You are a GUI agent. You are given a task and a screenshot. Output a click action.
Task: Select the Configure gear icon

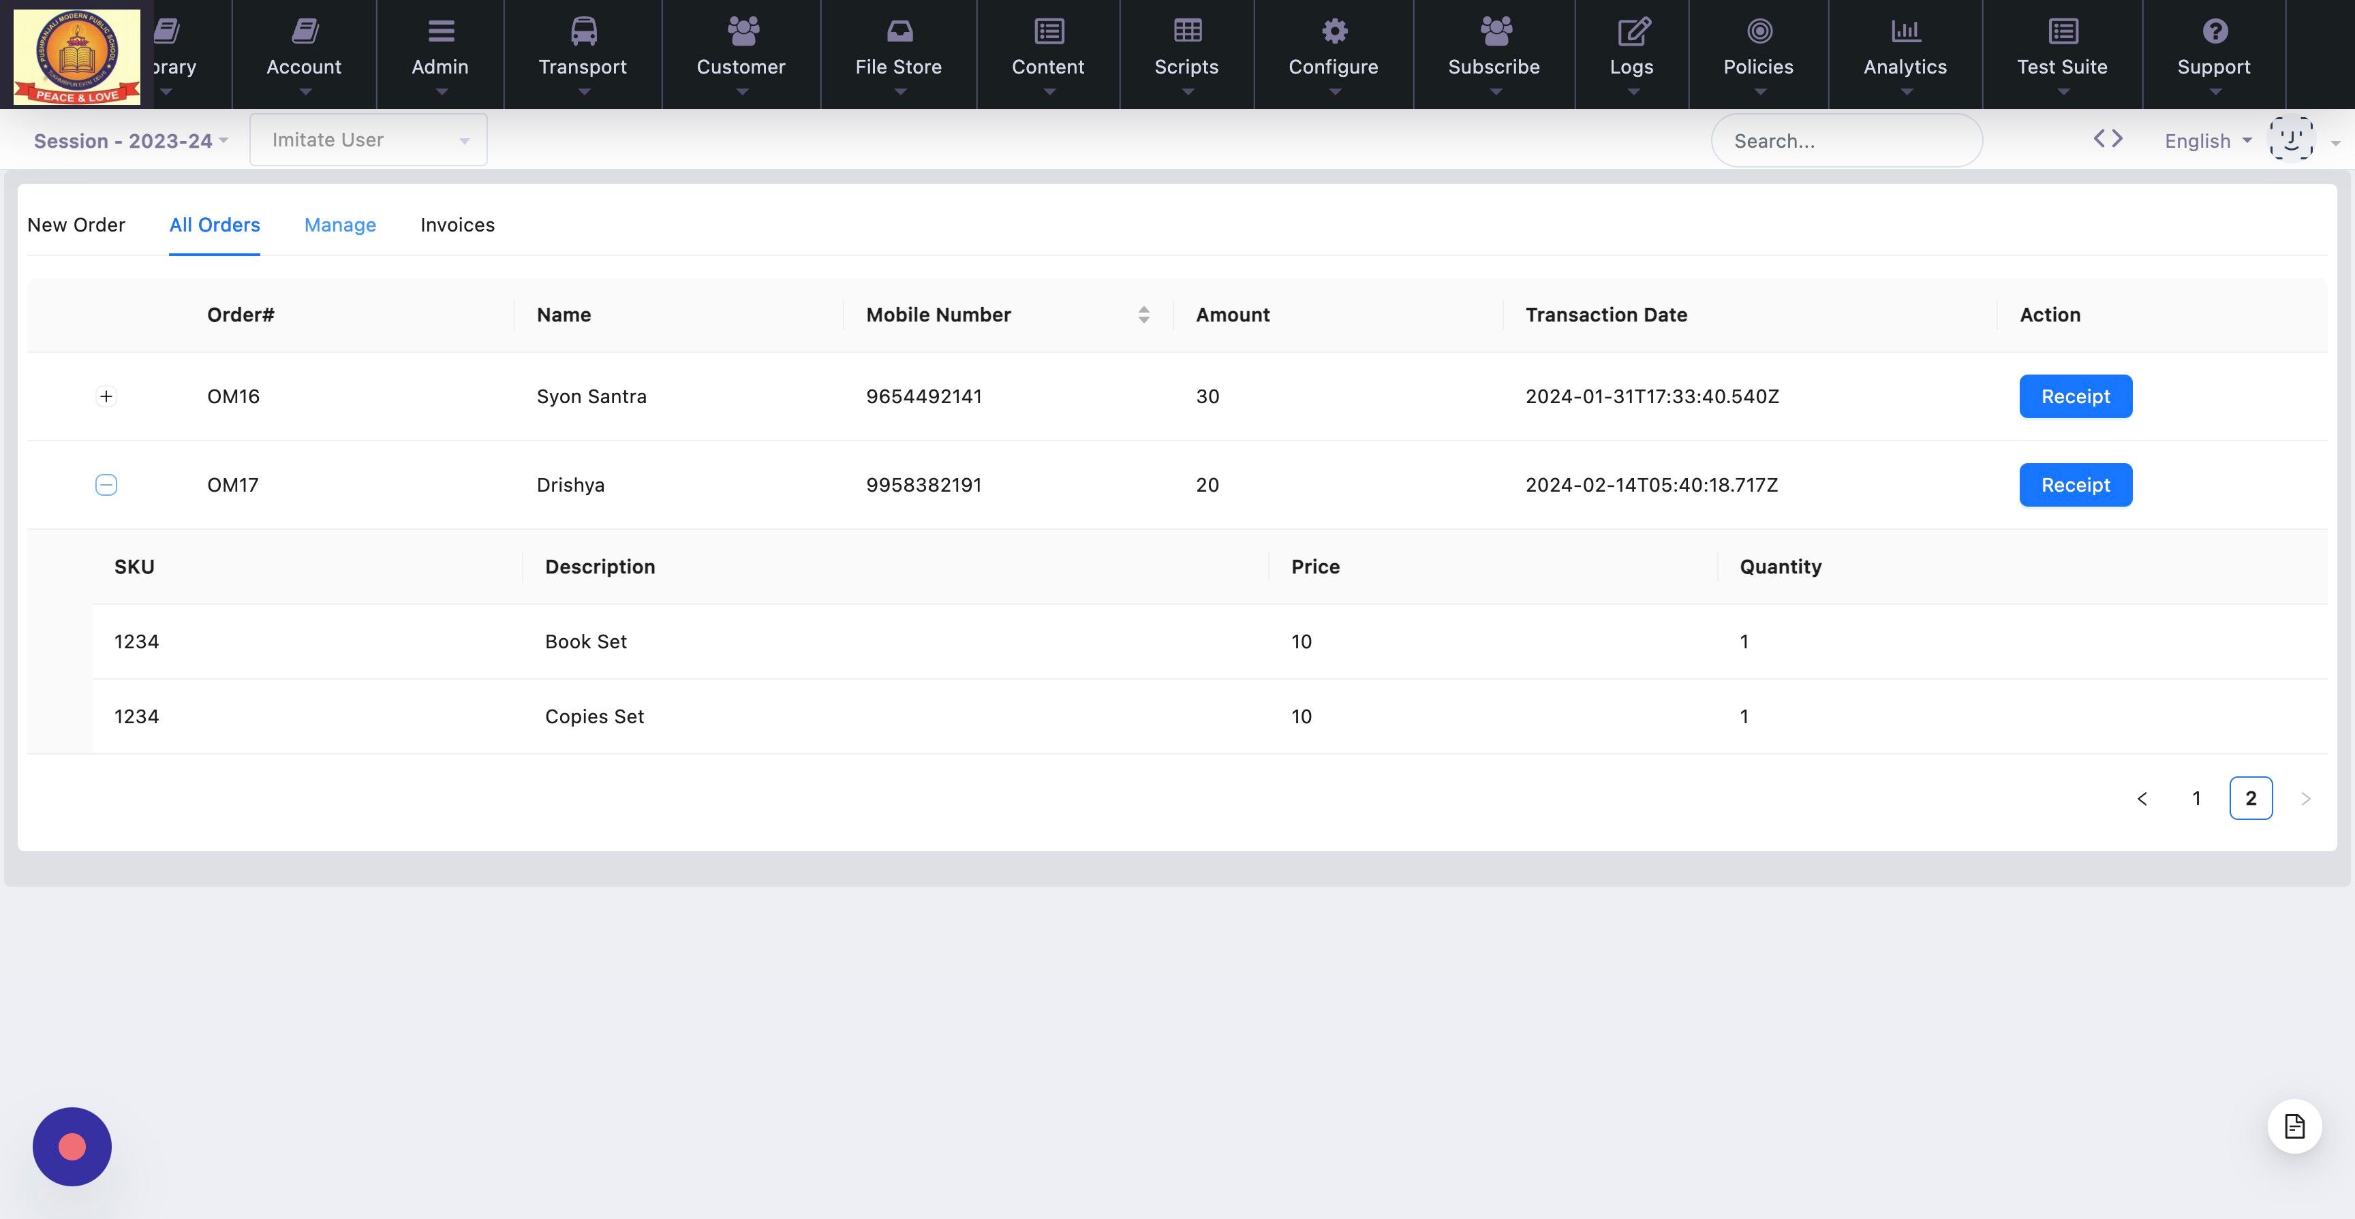coord(1334,31)
